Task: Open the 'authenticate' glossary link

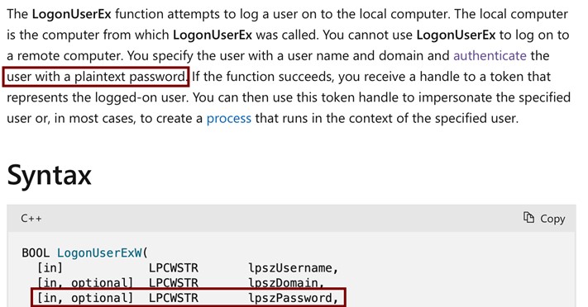Action: click(490, 56)
